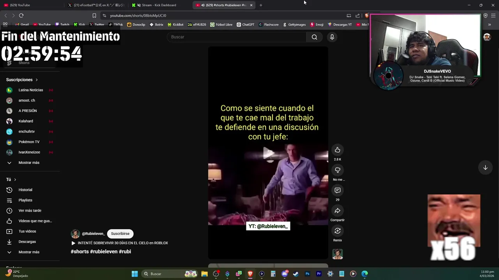499x280 pixels.
Task: Show more bookmarks with the double chevron
Action: point(490,24)
